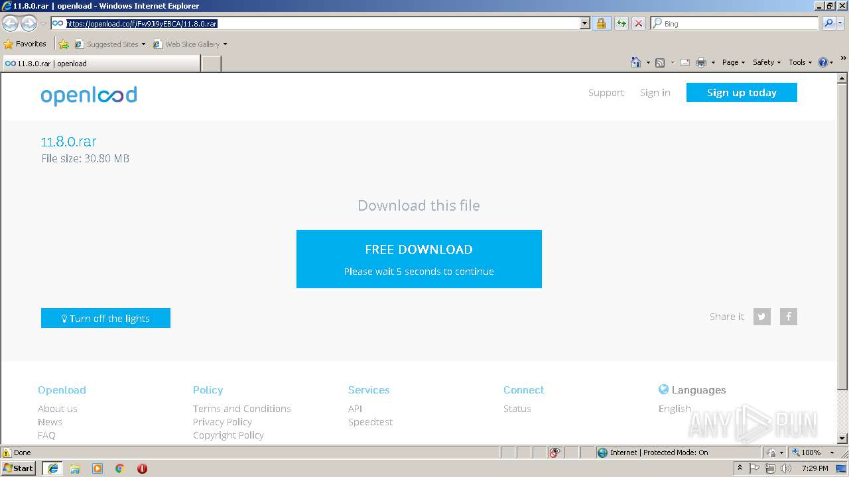Show hidden tray icons arrow
The image size is (849, 477).
[740, 468]
